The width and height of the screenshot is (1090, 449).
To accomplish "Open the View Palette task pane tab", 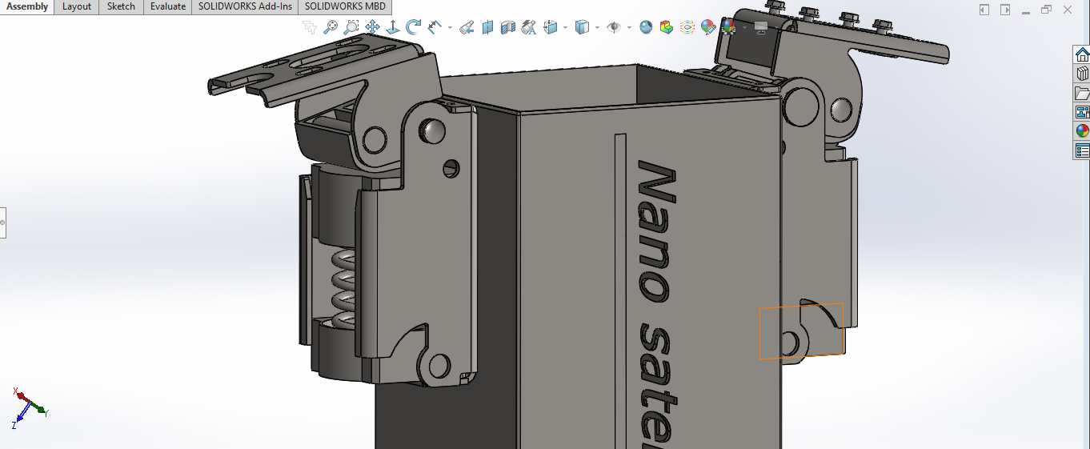I will click(1082, 112).
